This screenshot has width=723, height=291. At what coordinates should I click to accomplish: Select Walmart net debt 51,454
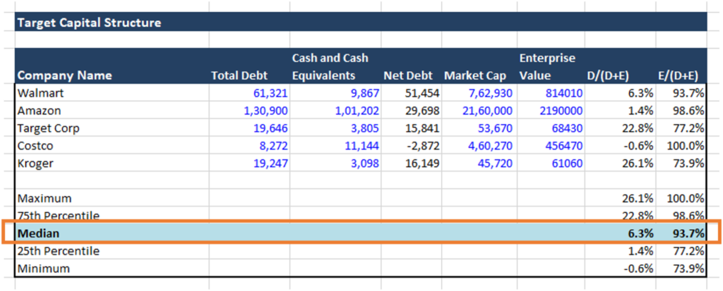422,94
